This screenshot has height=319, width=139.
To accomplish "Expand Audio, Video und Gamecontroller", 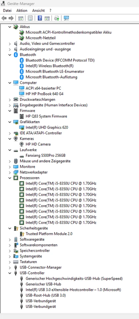I will click(x=10, y=44).
